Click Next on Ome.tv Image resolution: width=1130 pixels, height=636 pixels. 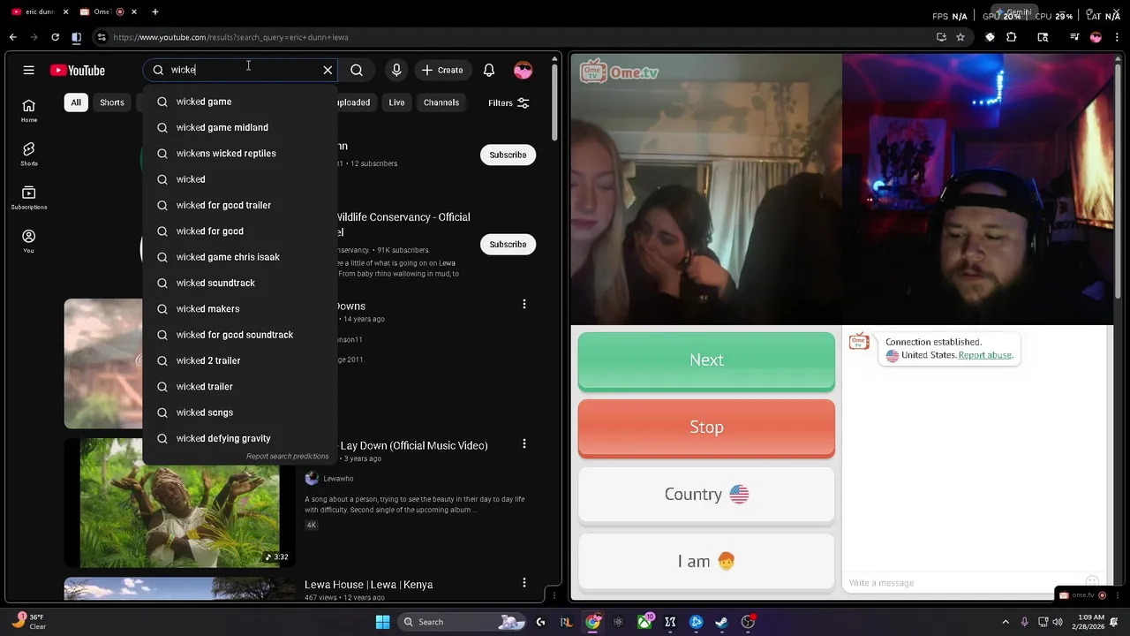706,360
